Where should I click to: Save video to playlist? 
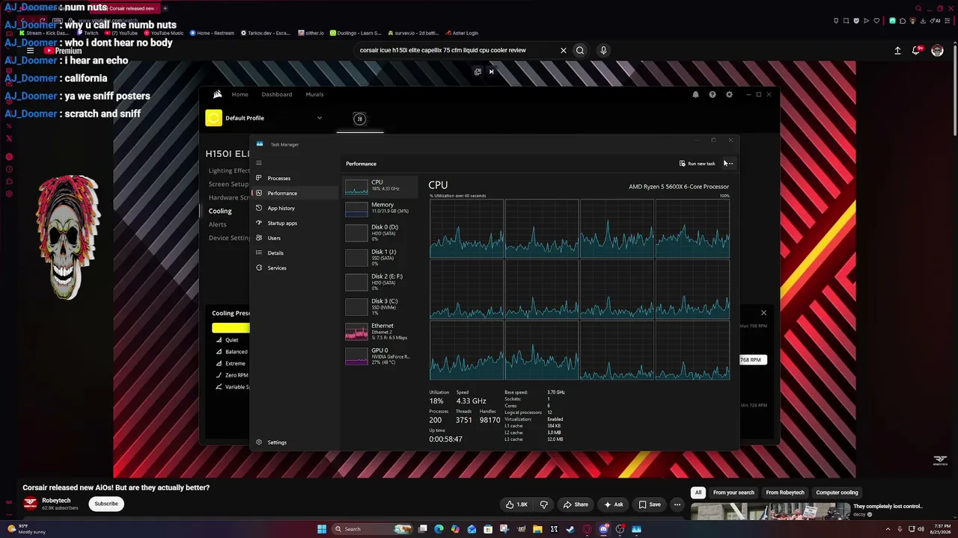[x=650, y=504]
